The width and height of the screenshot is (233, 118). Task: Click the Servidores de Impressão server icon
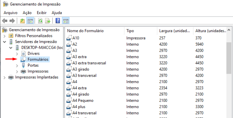[x=11, y=42]
